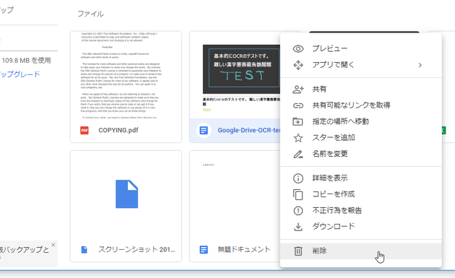Click the large blue file icon thumbnail

pyautogui.click(x=127, y=194)
